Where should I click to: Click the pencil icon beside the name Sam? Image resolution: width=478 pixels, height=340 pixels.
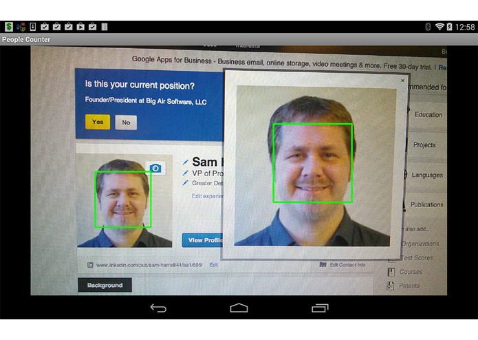point(185,162)
